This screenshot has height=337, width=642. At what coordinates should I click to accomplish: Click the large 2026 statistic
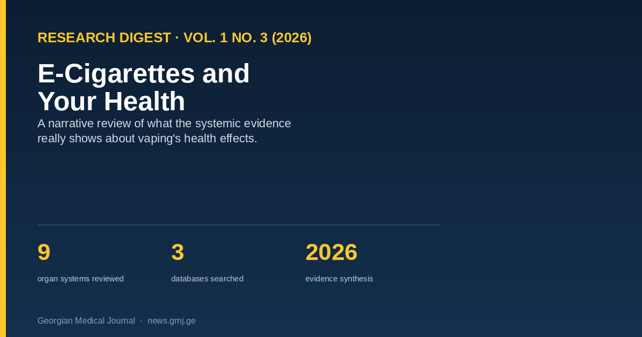point(331,252)
